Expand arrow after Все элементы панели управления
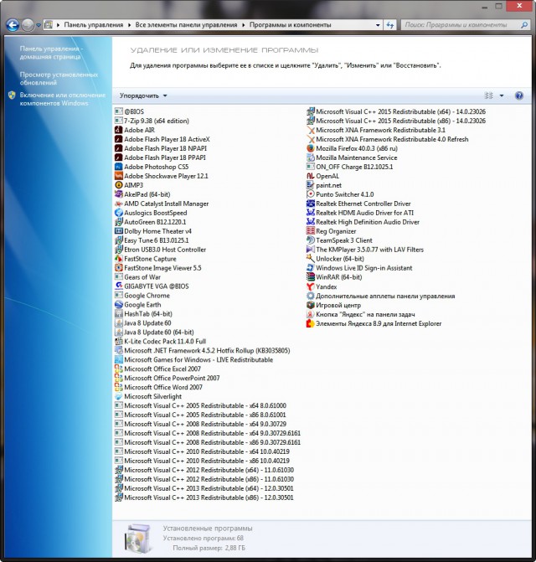This screenshot has width=536, height=562. [244, 25]
